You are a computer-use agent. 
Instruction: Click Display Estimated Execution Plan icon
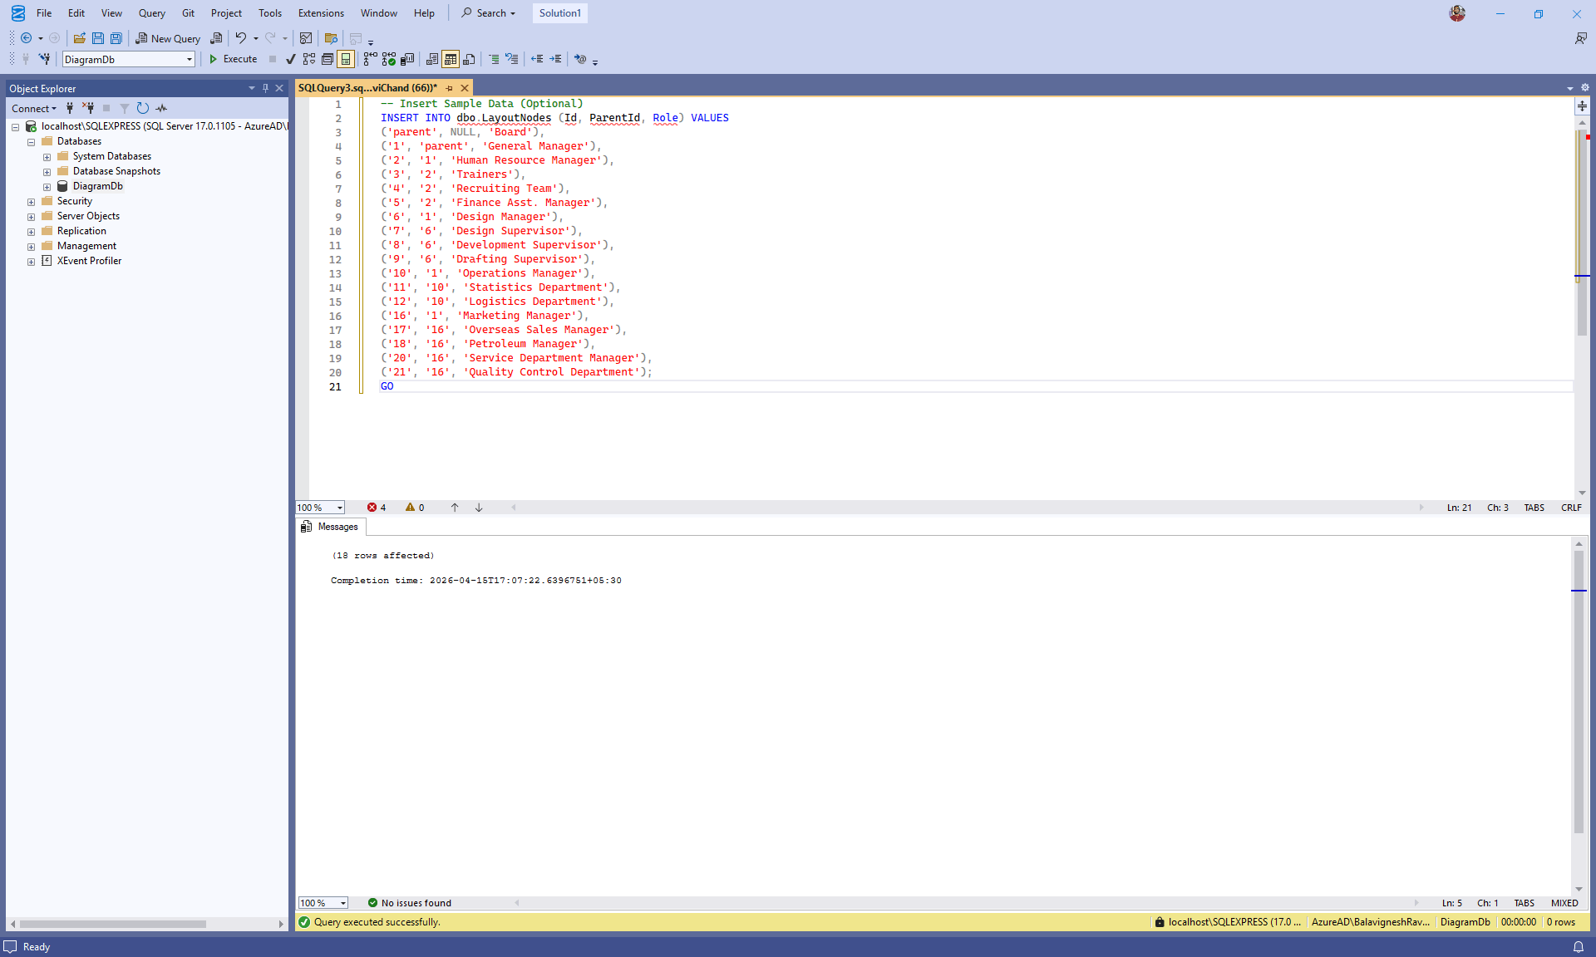[x=309, y=59]
